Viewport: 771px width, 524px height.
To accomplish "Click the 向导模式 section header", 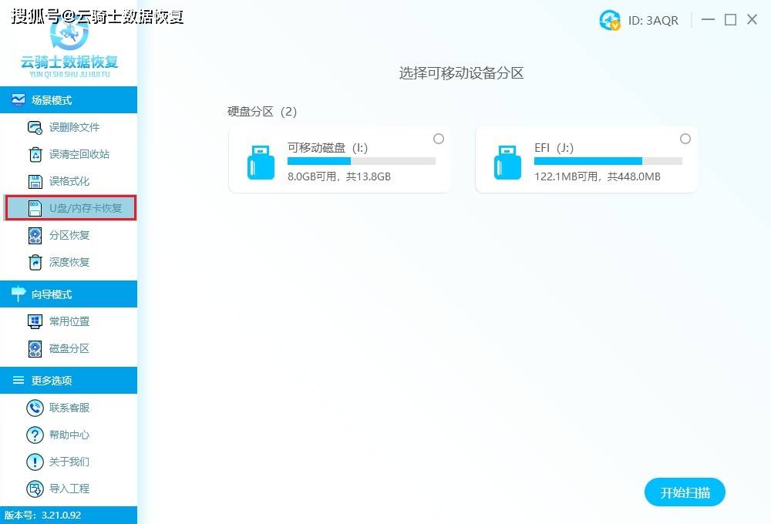I will pos(69,294).
